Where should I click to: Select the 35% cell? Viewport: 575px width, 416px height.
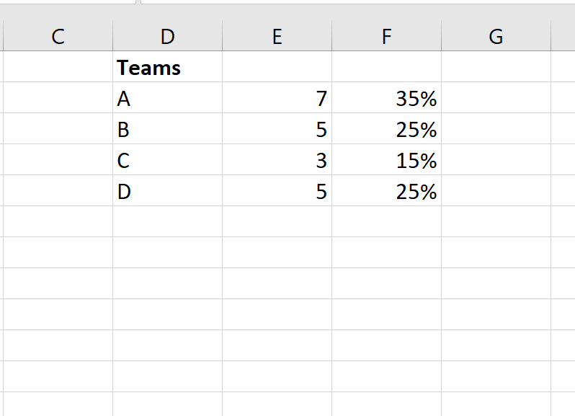coord(386,97)
